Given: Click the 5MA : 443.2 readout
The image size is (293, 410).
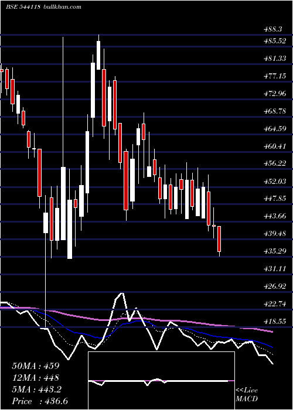Looking at the screenshot, I should pos(36,389).
